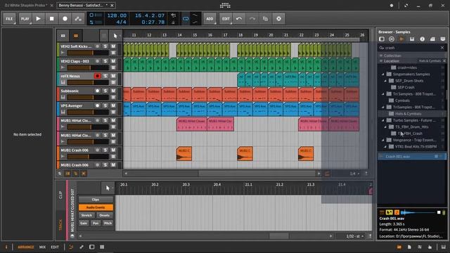
Task: Switch to EDIT layout
Action: tap(55, 247)
